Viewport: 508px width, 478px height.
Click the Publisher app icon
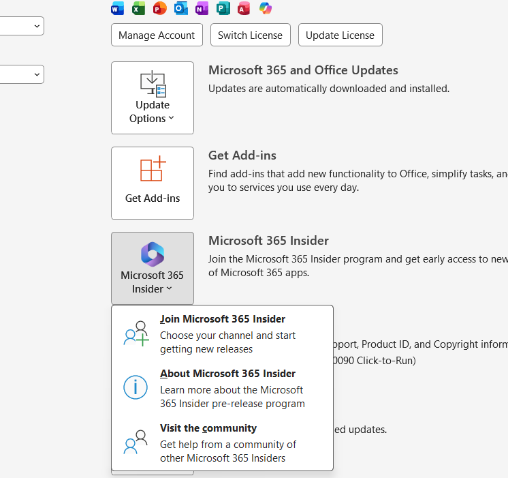[x=223, y=8]
